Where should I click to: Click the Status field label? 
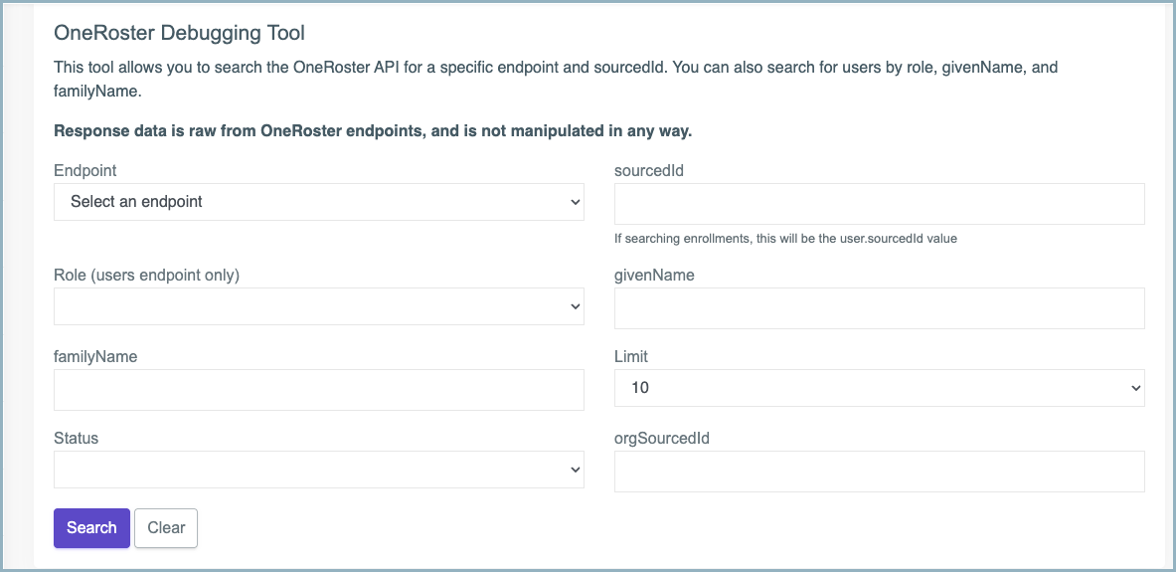coord(76,439)
